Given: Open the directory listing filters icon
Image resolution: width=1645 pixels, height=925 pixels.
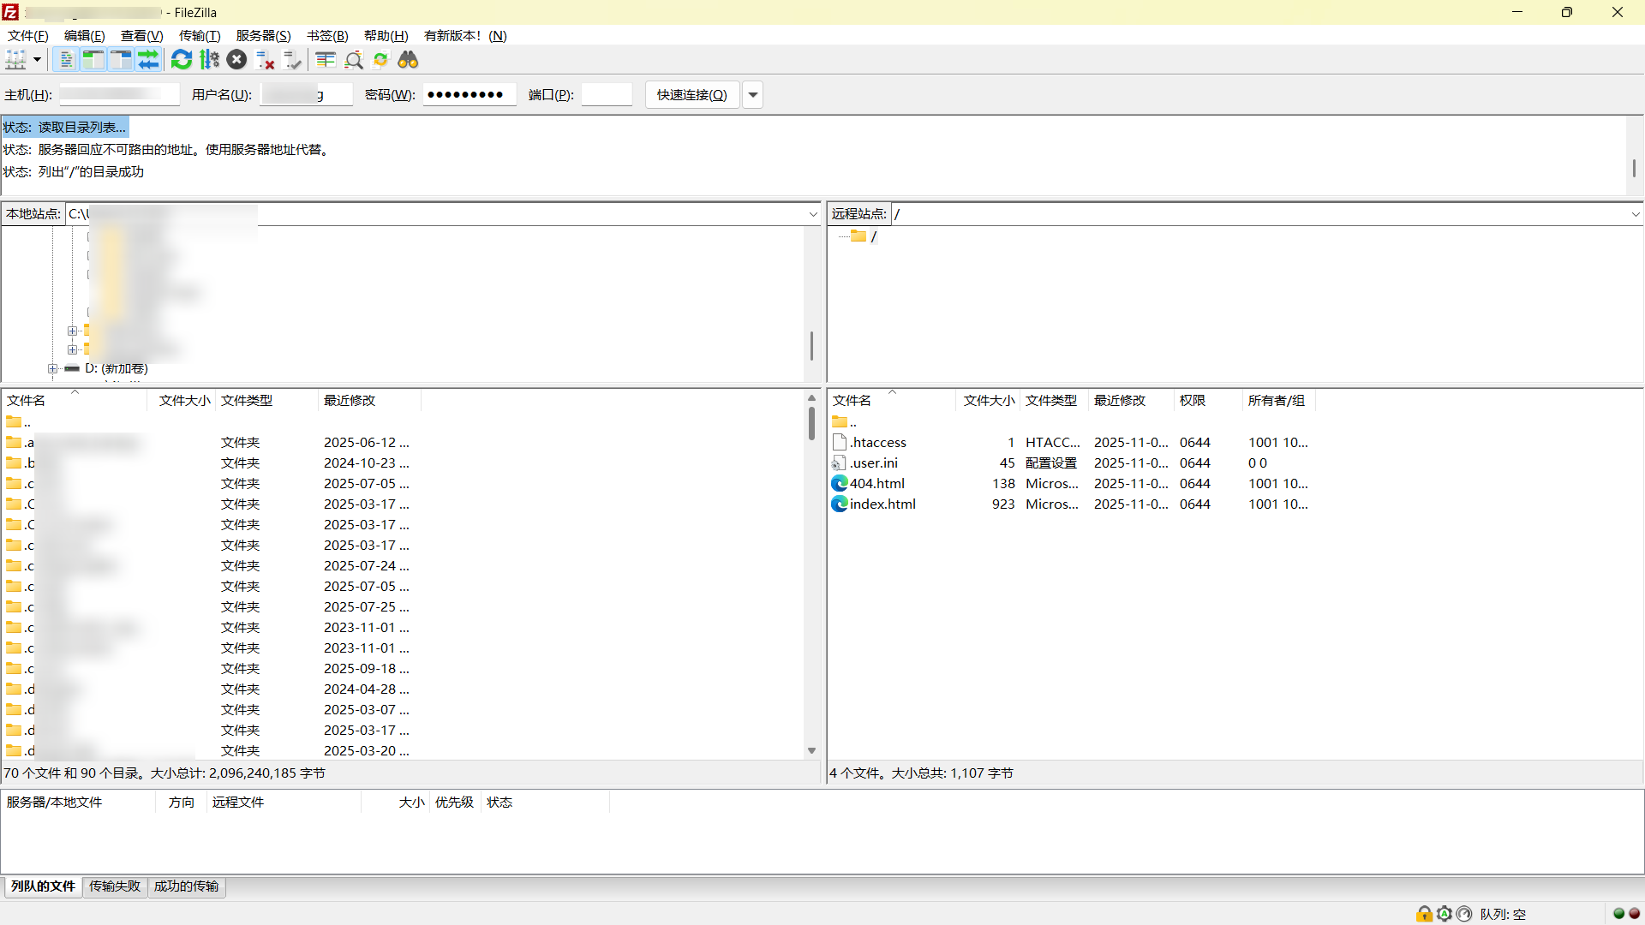Looking at the screenshot, I should coord(326,60).
